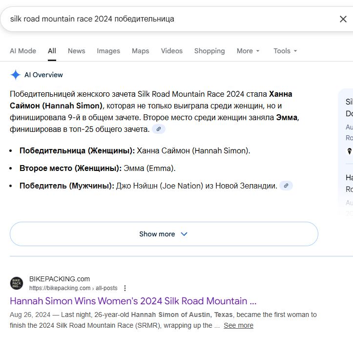This screenshot has height=337, width=353.
Task: Switch to AI Mode tab
Action: click(x=23, y=51)
